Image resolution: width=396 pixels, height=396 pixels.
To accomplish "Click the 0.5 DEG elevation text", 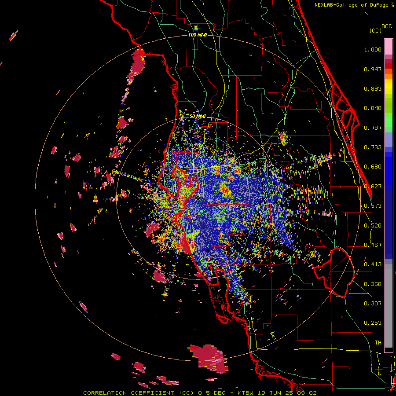I will (212, 393).
